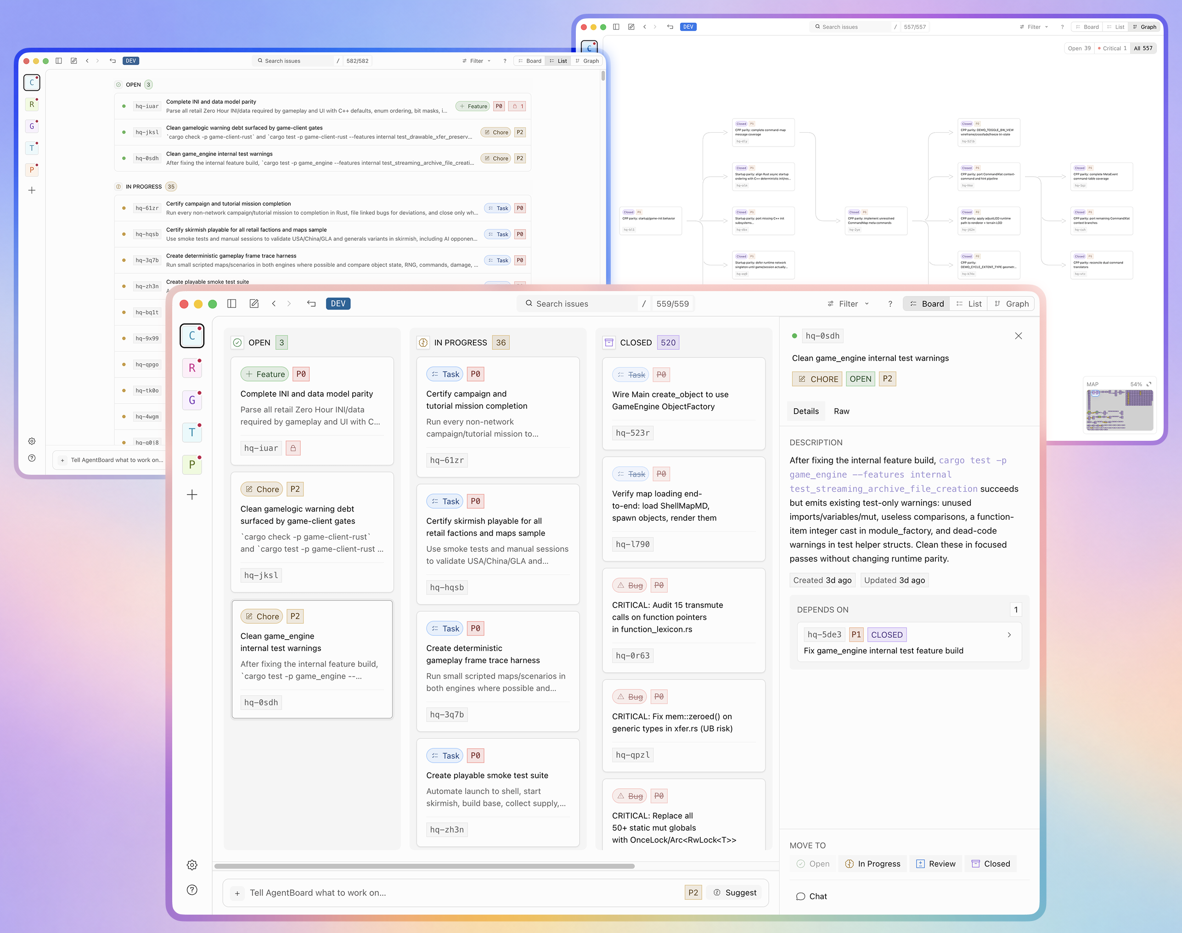The height and width of the screenshot is (933, 1182).
Task: Switch list window to Graph view
Action: [586, 61]
